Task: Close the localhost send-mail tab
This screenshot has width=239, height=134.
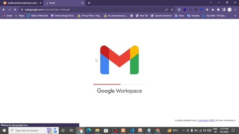Action: pyautogui.click(x=41, y=3)
